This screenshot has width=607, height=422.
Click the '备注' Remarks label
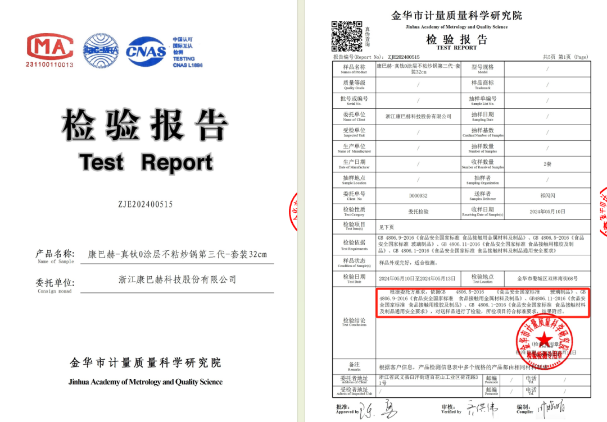point(354,365)
